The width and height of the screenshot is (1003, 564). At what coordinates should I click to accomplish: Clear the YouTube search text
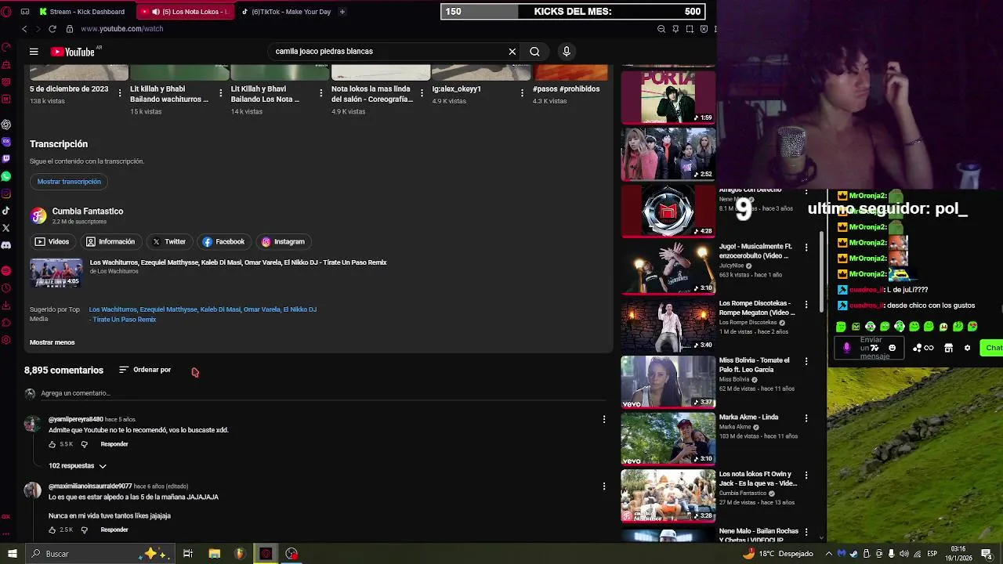point(512,52)
